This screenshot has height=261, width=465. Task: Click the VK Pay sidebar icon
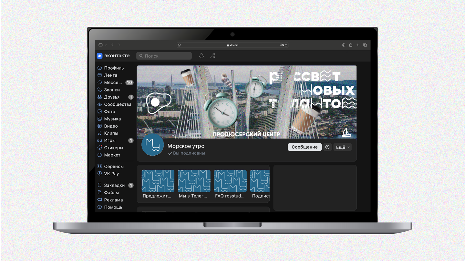(99, 174)
